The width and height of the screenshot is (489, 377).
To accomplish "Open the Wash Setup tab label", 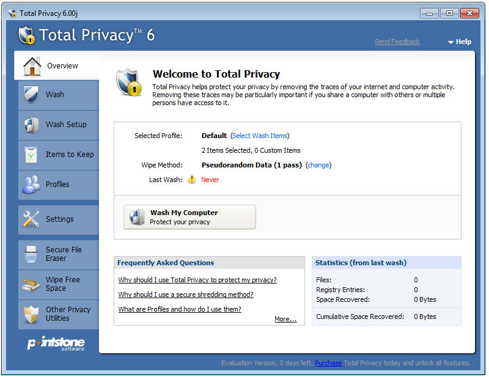I will pos(66,125).
